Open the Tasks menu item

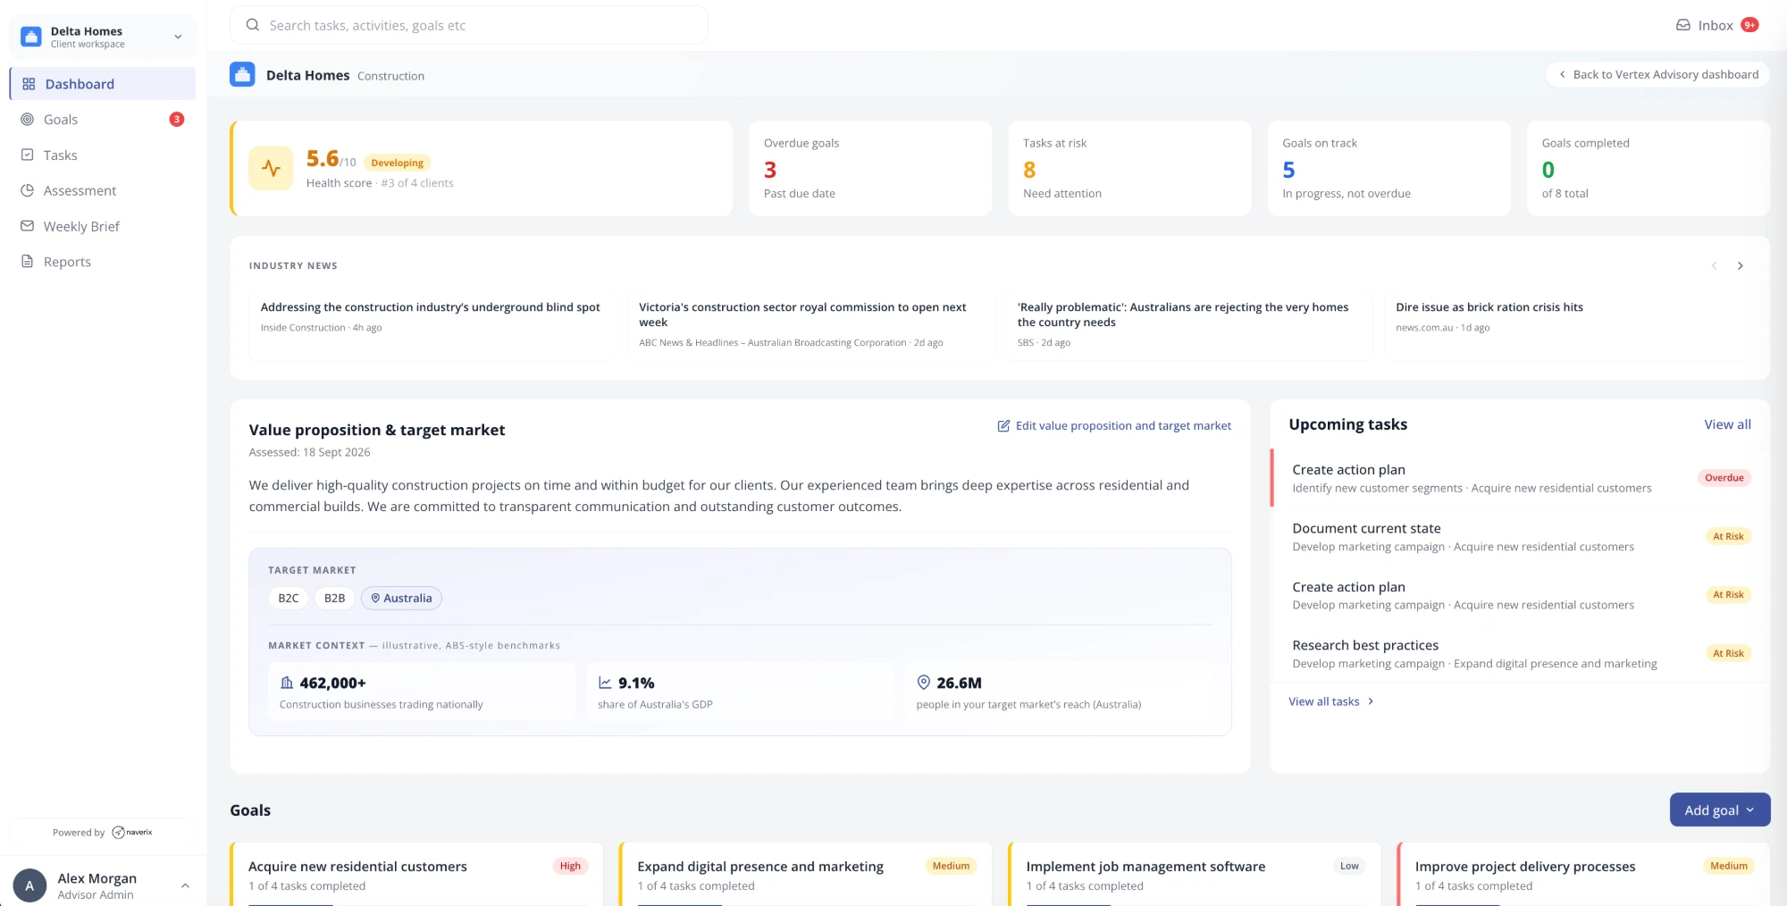point(103,155)
